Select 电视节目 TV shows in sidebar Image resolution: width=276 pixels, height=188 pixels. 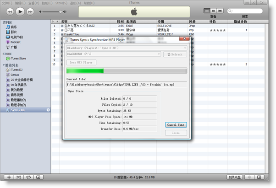pos(17,37)
